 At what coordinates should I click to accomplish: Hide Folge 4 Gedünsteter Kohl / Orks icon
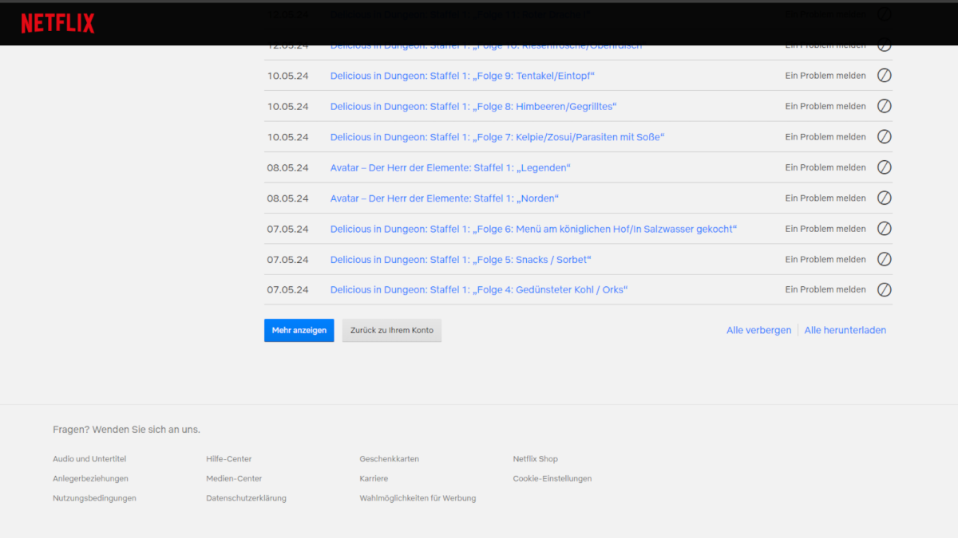click(x=884, y=290)
